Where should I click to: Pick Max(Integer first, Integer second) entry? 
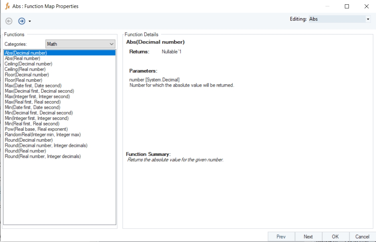tap(37, 96)
